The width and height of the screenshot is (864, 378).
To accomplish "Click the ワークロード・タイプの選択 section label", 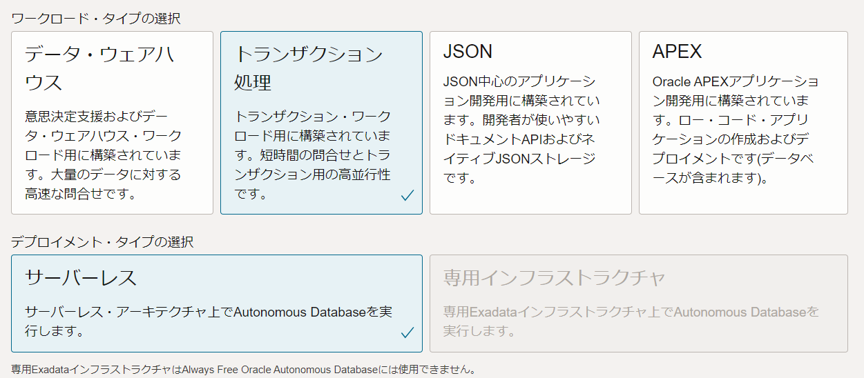I will 96,19.
